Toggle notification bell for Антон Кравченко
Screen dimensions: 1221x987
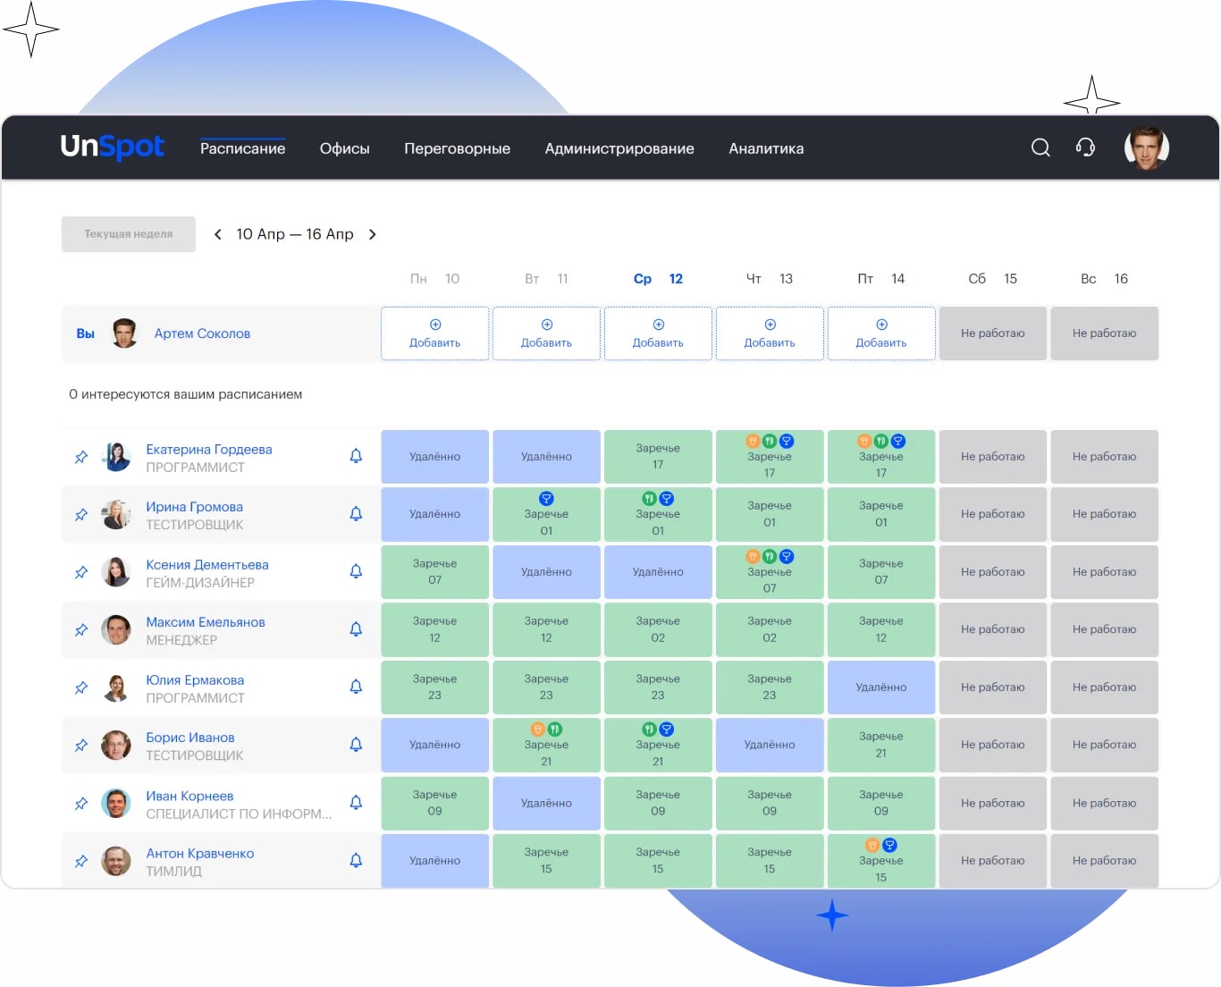(x=356, y=860)
